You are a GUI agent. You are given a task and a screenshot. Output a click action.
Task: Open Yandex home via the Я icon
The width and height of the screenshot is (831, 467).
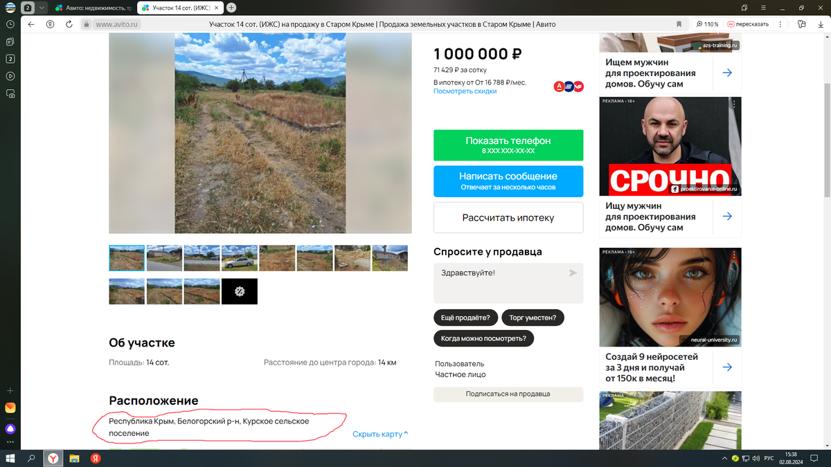(x=50, y=24)
